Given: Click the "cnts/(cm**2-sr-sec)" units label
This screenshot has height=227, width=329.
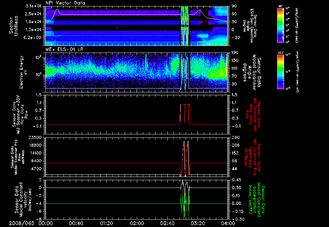Looking at the screenshot, I should pos(296,25).
